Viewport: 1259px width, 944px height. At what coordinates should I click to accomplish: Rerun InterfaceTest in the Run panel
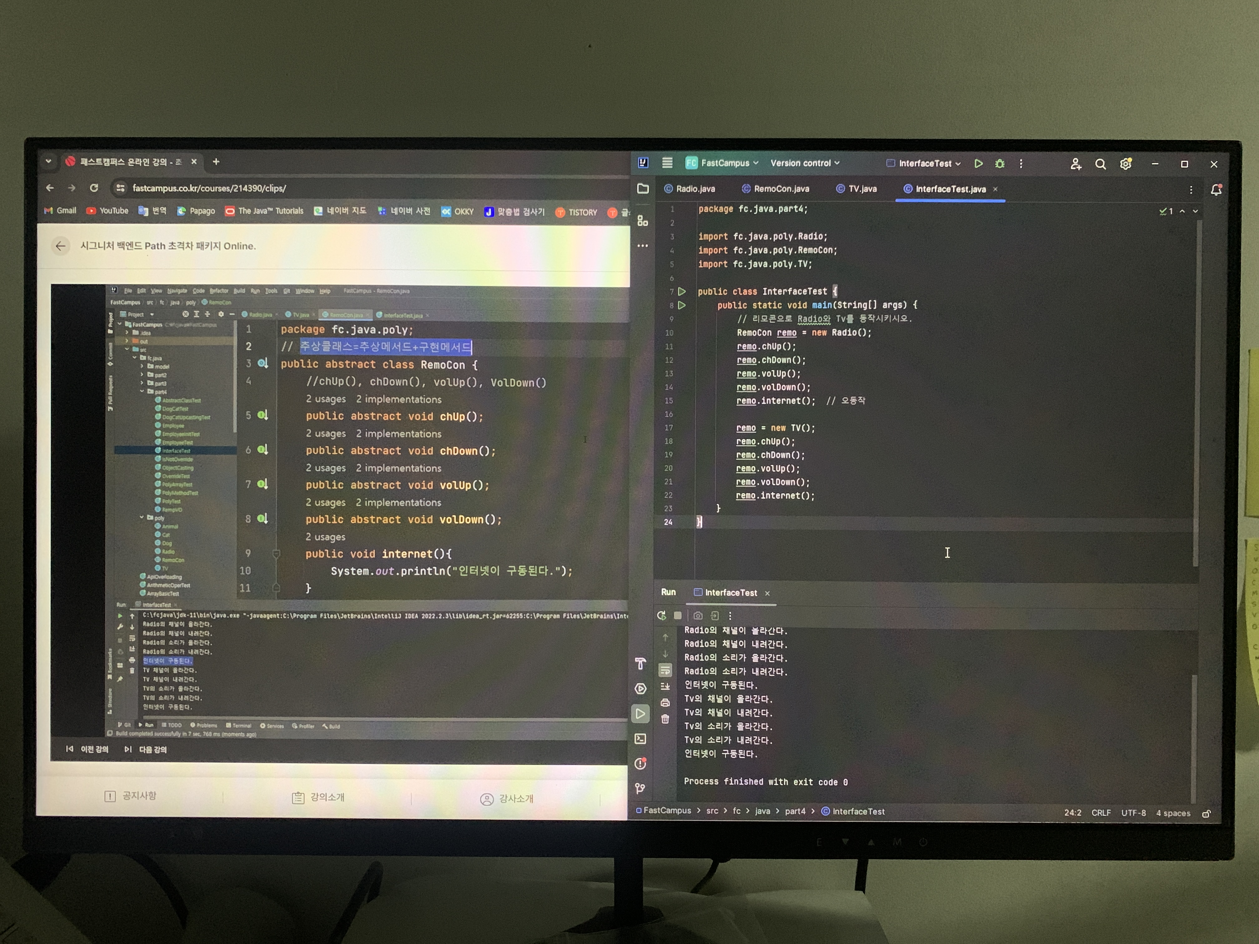[x=661, y=616]
